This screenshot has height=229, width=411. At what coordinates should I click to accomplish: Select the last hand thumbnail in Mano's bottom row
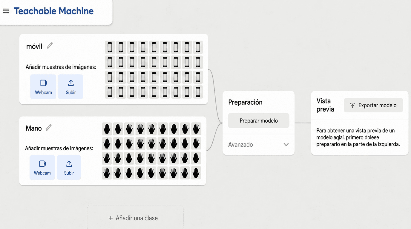(x=196, y=173)
